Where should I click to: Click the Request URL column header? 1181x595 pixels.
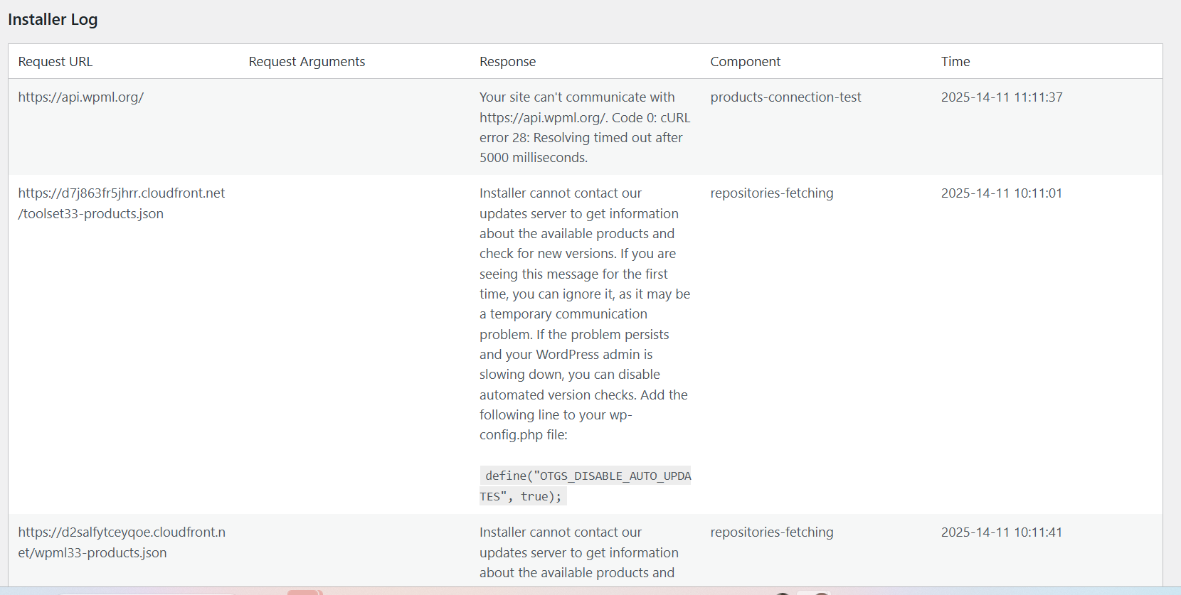pos(55,62)
